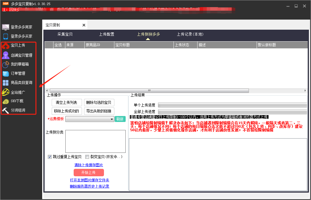Select the 订单管理 sidebar label
Viewport: 311px width, 200px height.
pyautogui.click(x=18, y=73)
